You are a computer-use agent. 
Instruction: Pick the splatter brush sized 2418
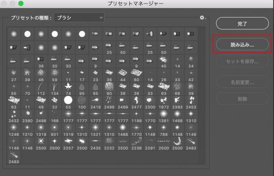[x=95, y=101]
